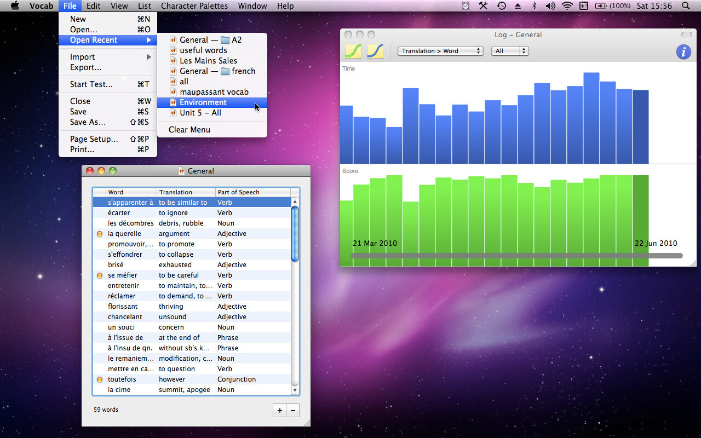Select Save As... in the File menu
The image size is (701, 438).
pyautogui.click(x=108, y=122)
